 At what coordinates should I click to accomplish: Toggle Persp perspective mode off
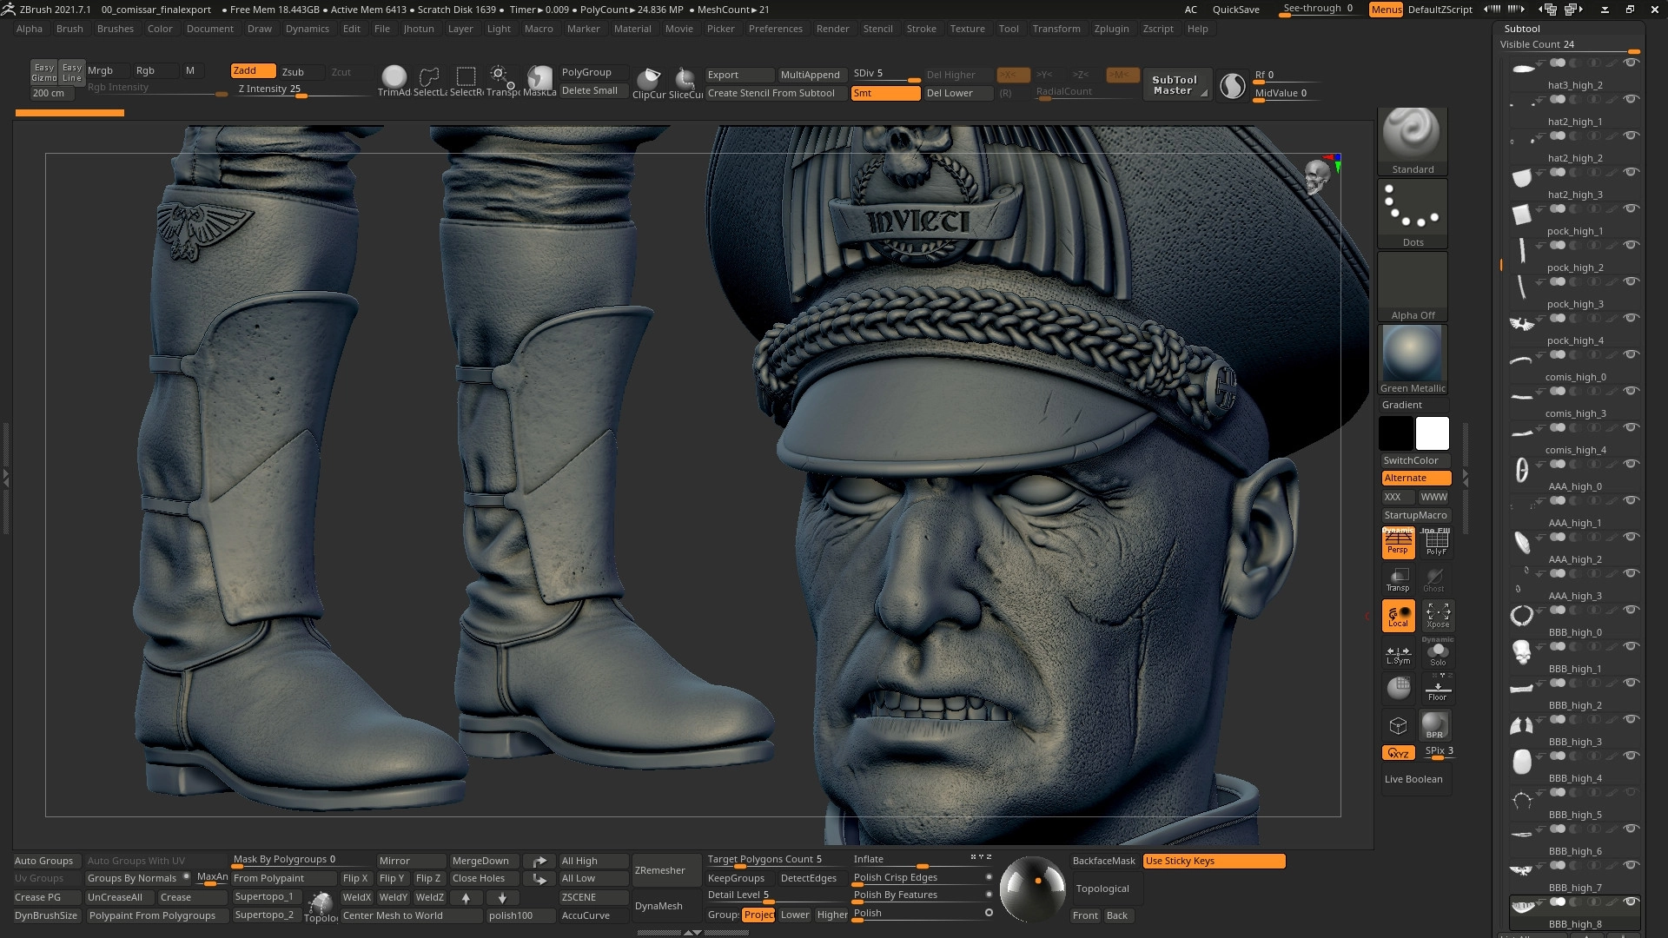[1398, 542]
